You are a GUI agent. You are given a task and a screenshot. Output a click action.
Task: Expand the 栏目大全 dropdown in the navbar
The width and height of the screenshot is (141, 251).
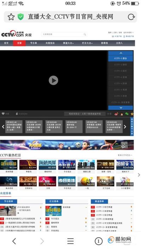pos(87,43)
